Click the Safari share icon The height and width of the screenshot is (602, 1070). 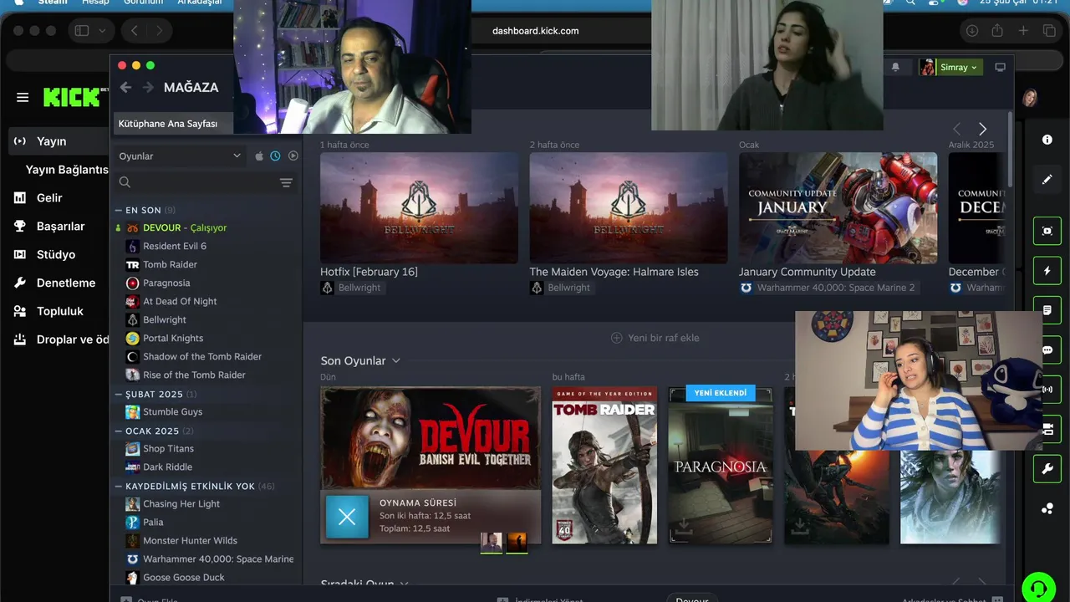pyautogui.click(x=997, y=31)
